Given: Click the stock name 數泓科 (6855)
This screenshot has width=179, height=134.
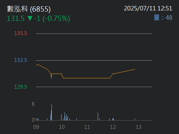Looking at the screenshot, I should pos(29,9).
